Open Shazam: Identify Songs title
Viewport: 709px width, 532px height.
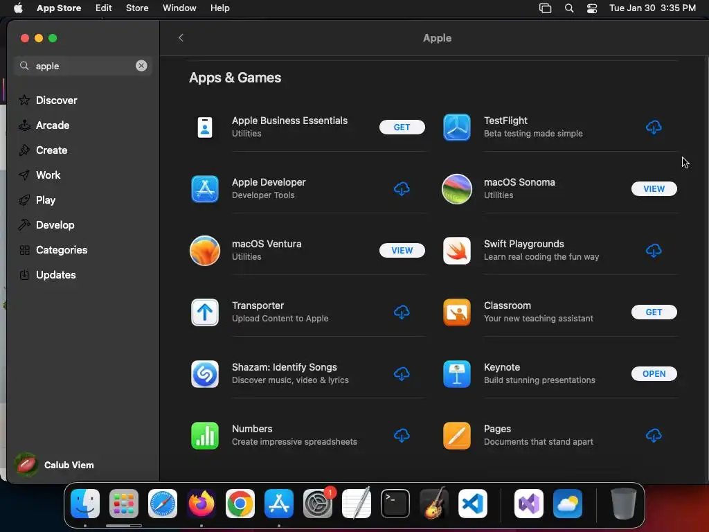coord(285,367)
